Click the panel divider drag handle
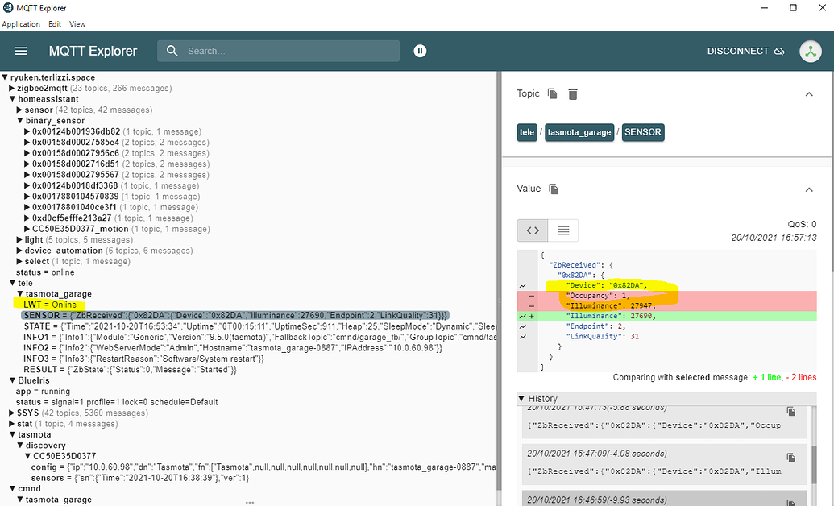 tap(500, 301)
